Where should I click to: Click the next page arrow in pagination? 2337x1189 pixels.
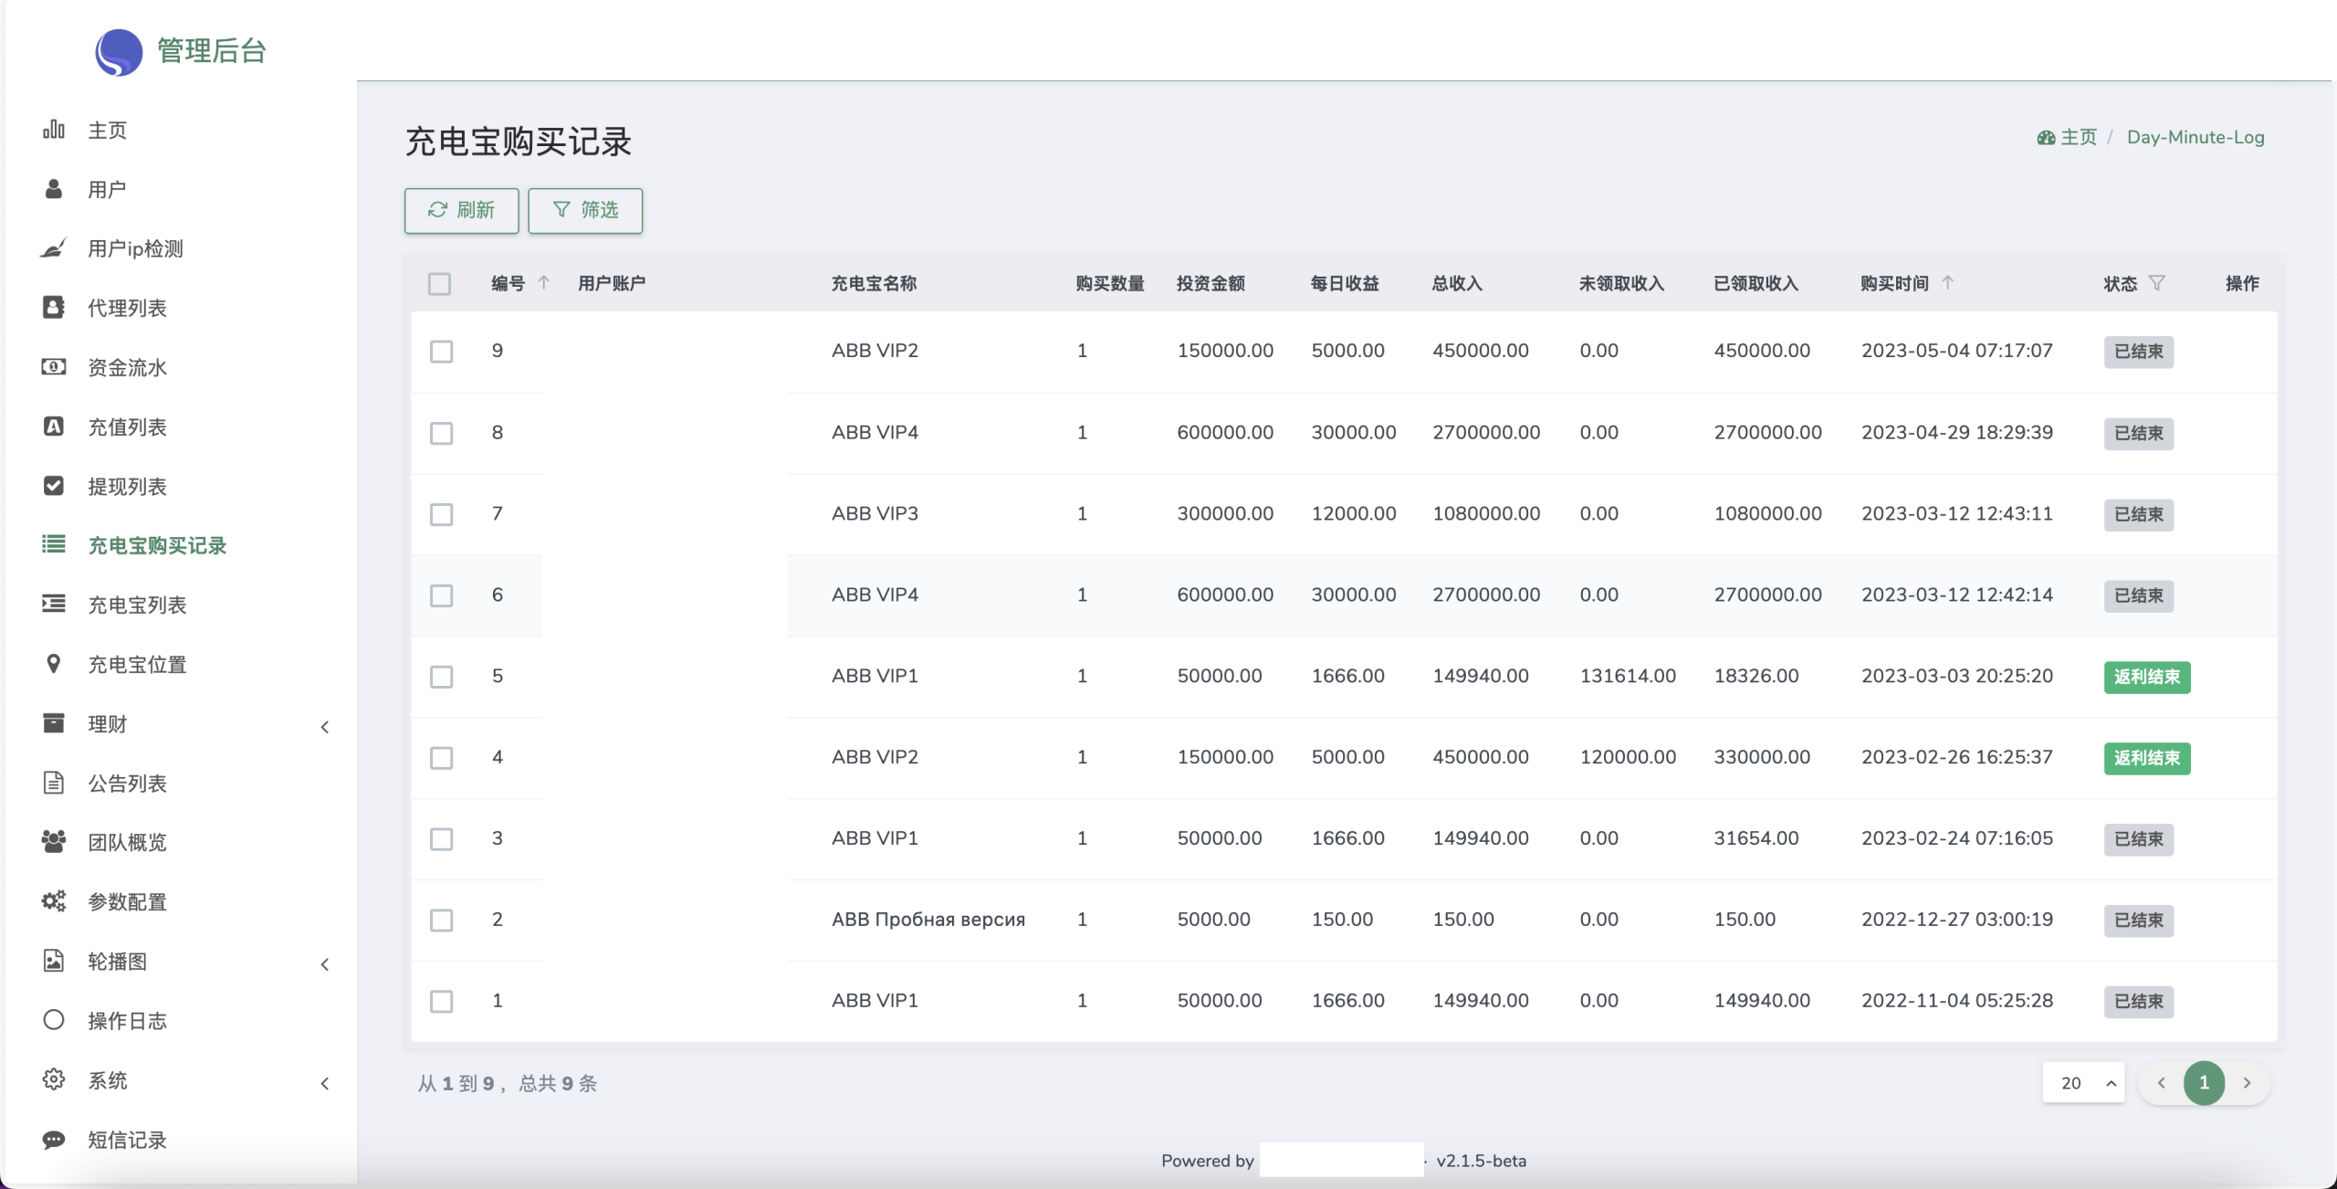(2247, 1083)
